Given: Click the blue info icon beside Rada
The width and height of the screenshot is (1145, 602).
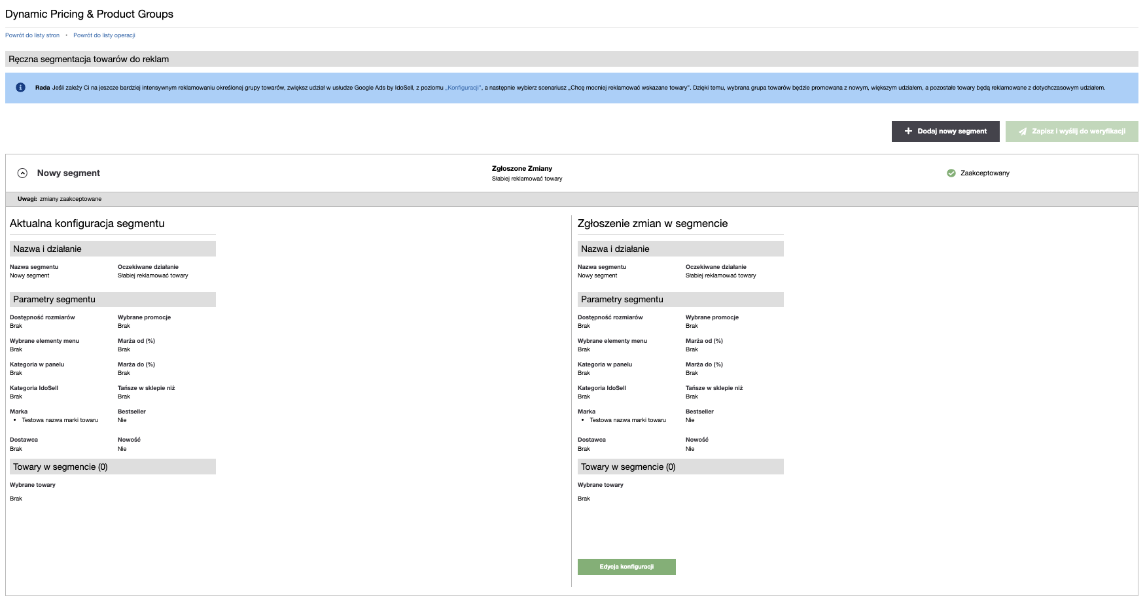Looking at the screenshot, I should coord(21,88).
